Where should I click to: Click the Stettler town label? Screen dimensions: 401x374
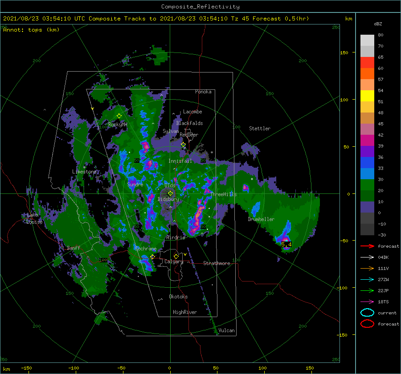(260, 129)
